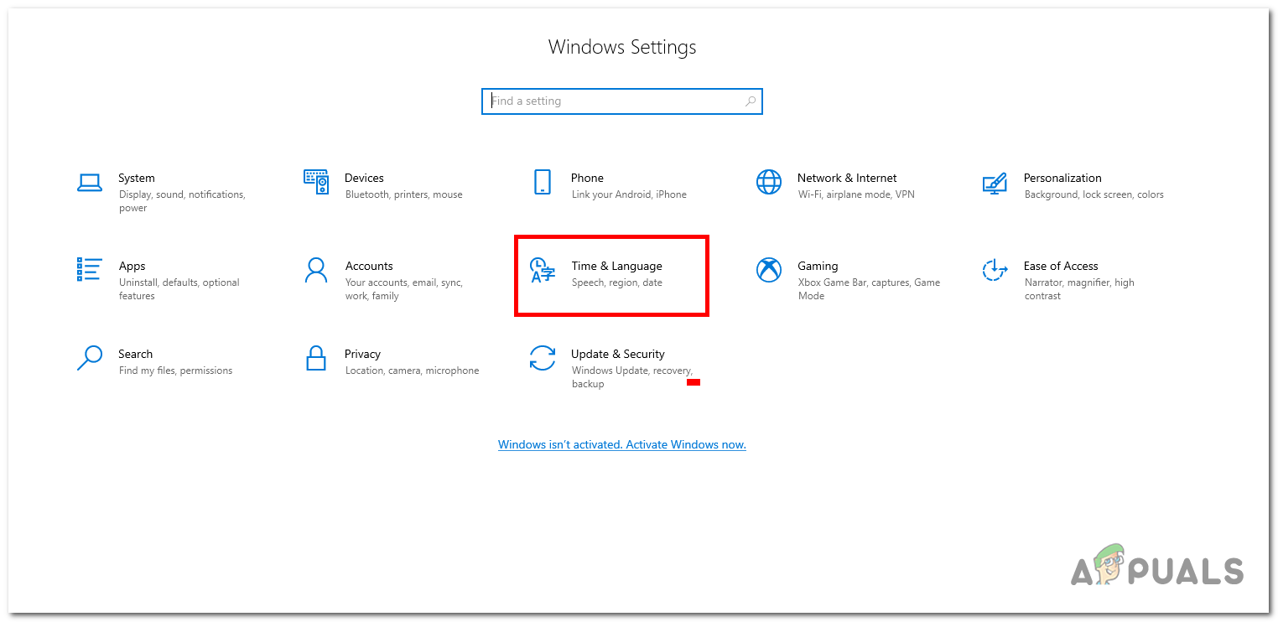The width and height of the screenshot is (1278, 622).
Task: Click the Phone handset icon
Action: click(x=543, y=182)
